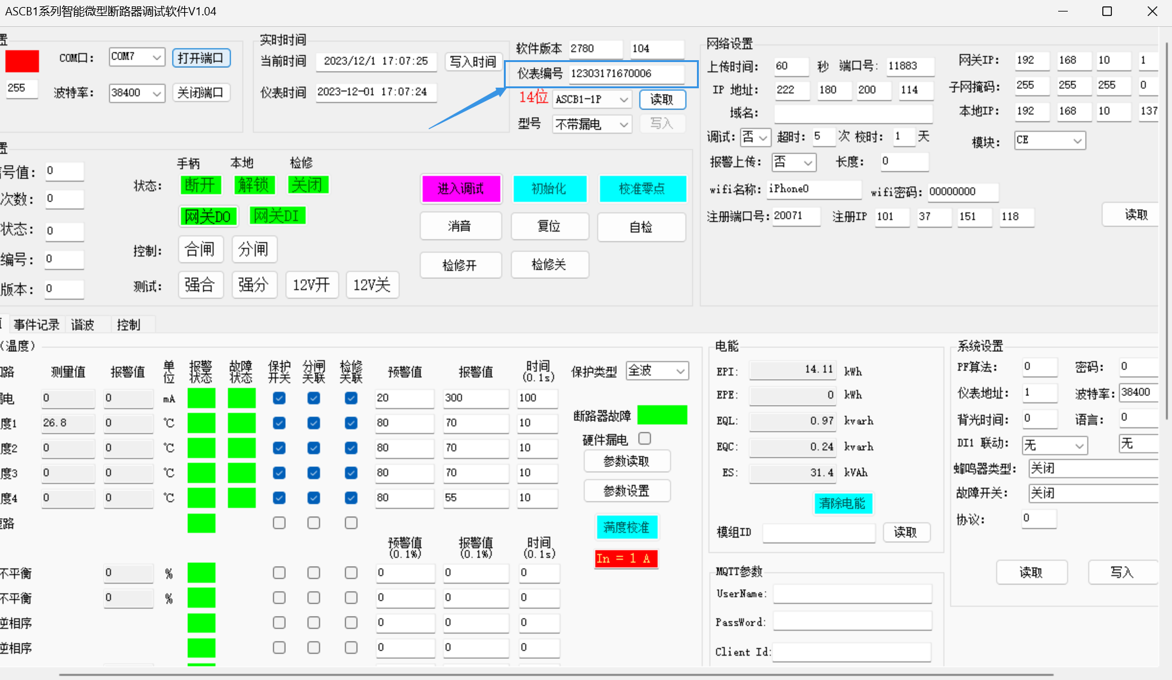
Task: Click the cyan 清除电能 button
Action: 842,503
